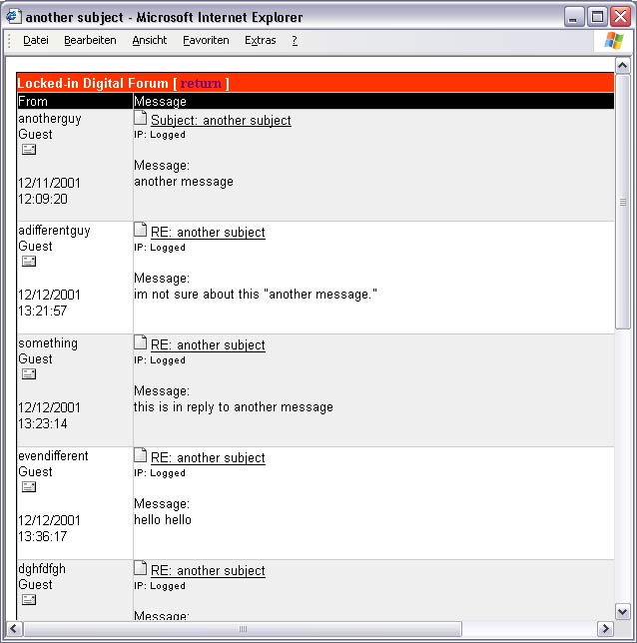Click the text 'another message' in the first post
Image resolution: width=637 pixels, height=643 pixels.
[x=184, y=182]
